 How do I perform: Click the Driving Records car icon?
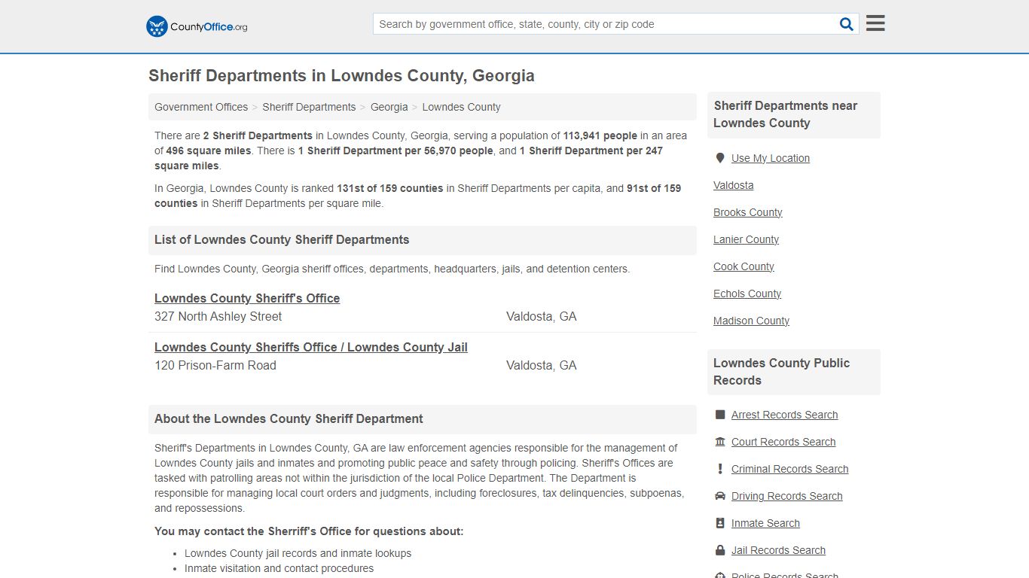[x=720, y=496]
